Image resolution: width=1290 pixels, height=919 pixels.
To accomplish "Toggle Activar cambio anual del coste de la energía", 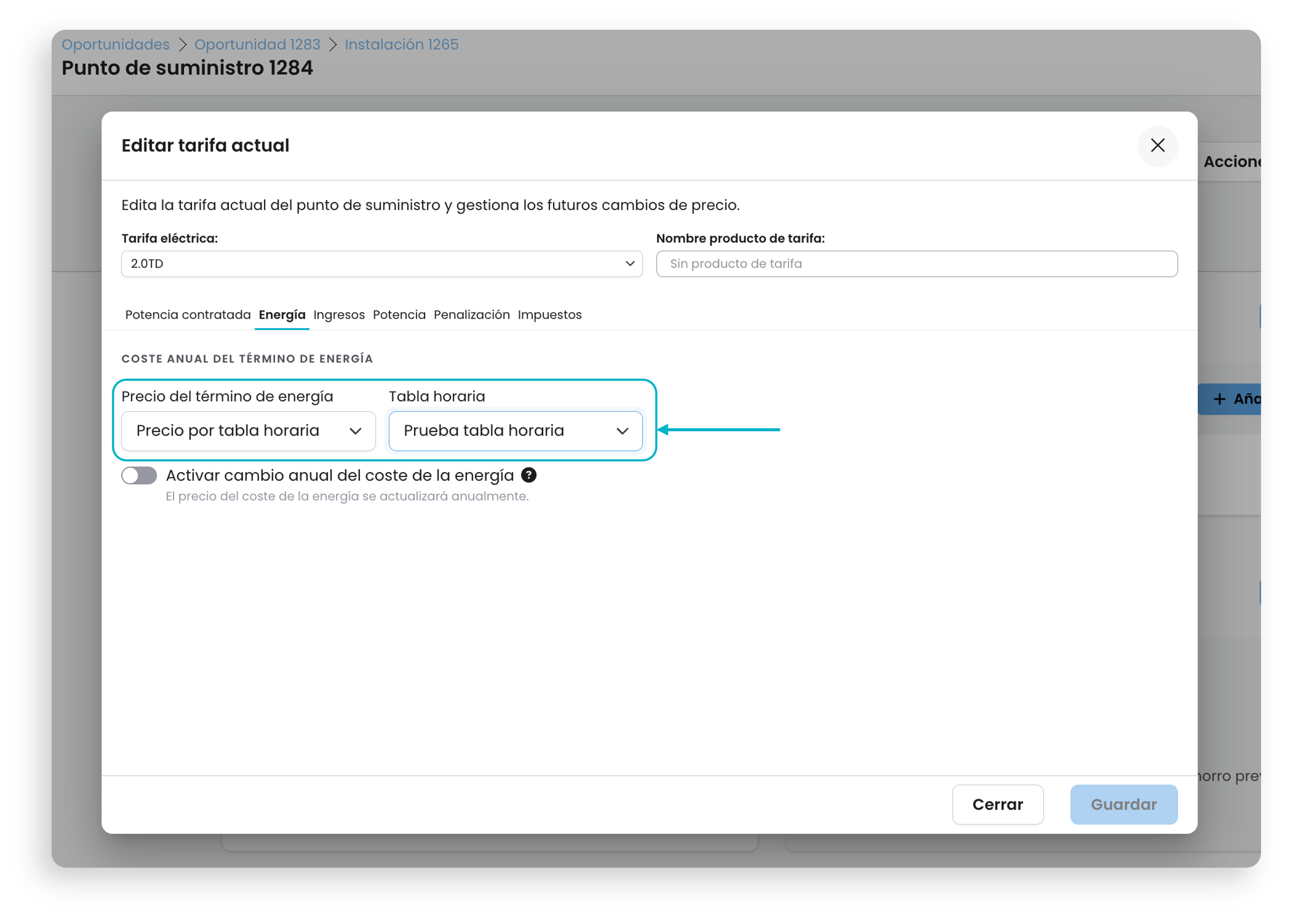I will pyautogui.click(x=139, y=475).
